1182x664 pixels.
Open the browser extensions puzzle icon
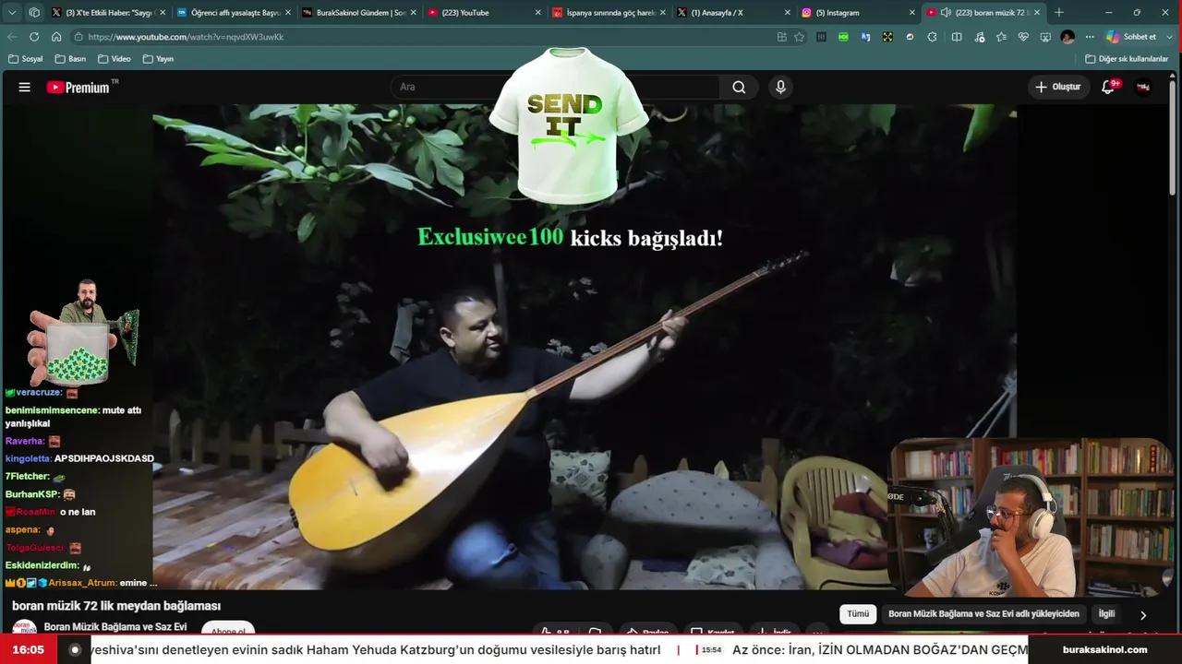pyautogui.click(x=932, y=37)
